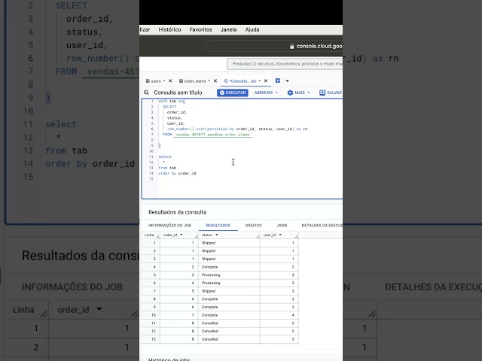The image size is (482, 361).
Task: Open user_id column header dropdown
Action: coord(280,235)
